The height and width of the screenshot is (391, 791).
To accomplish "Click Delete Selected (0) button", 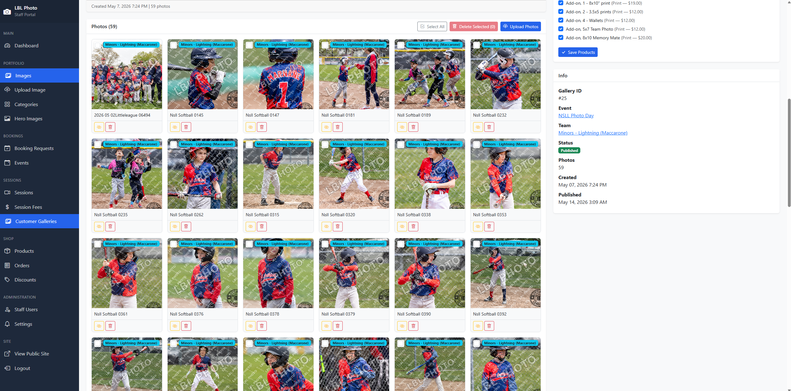I will click(x=473, y=27).
